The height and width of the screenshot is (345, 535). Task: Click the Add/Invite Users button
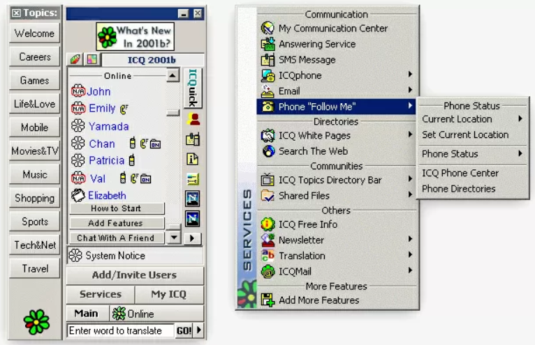point(135,275)
